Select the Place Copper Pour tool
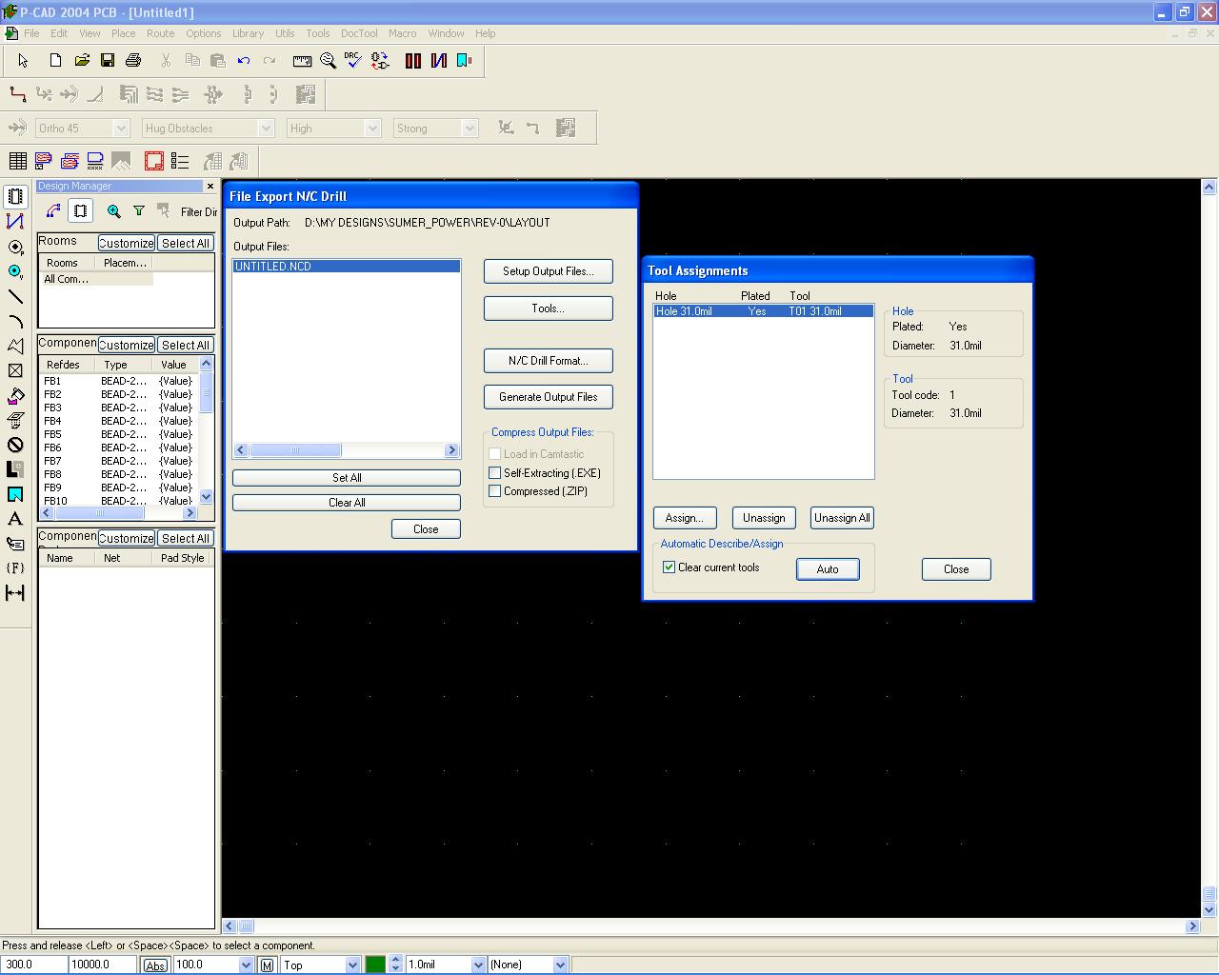 (15, 395)
